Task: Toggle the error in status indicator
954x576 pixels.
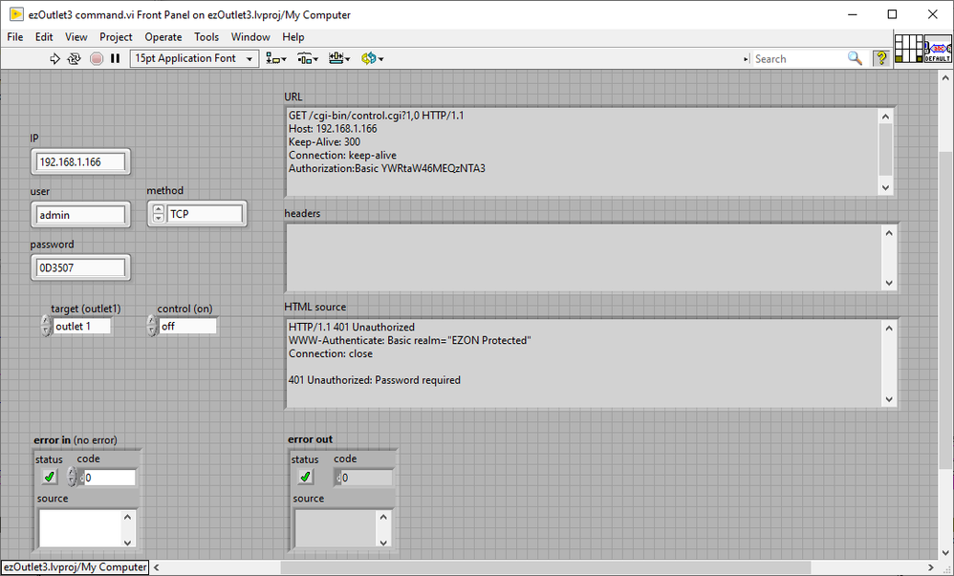Action: [x=50, y=477]
